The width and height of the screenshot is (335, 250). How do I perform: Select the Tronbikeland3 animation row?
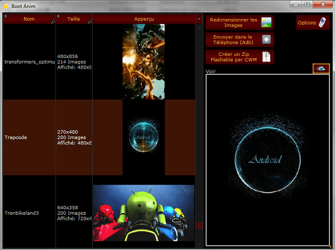click(x=29, y=212)
